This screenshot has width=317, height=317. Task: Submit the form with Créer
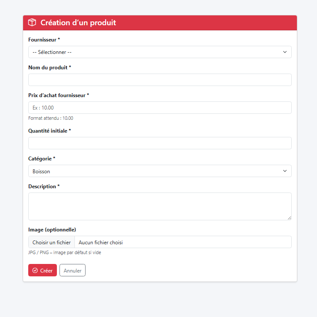point(42,270)
